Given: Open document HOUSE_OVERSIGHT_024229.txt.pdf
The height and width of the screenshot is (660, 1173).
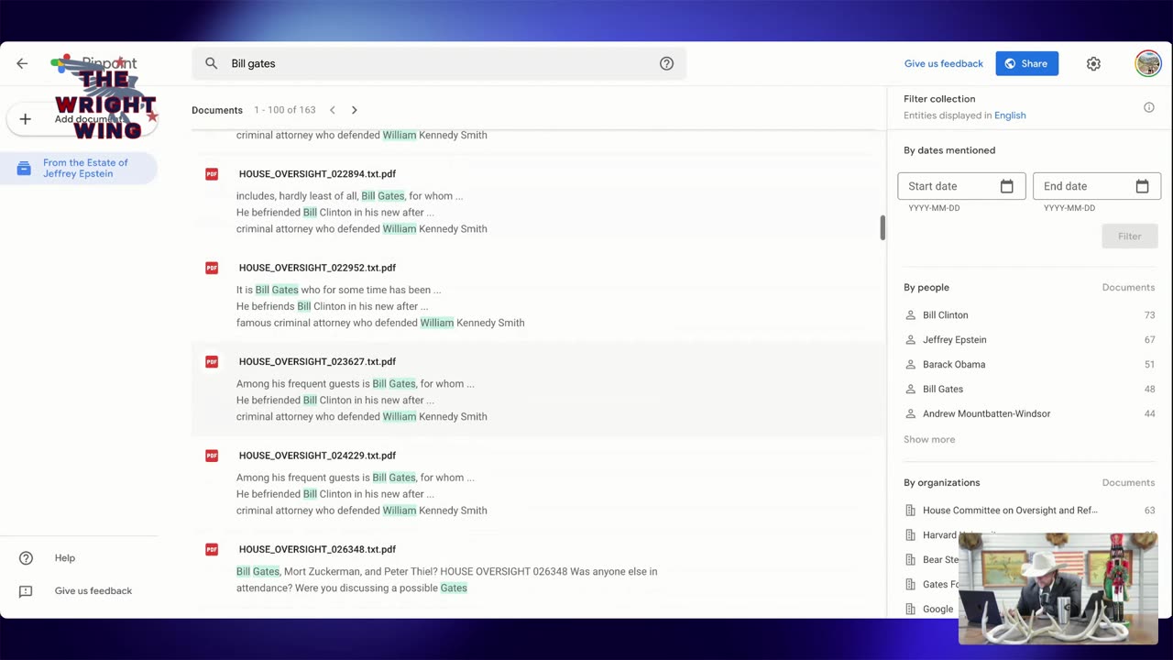Looking at the screenshot, I should pos(317,456).
